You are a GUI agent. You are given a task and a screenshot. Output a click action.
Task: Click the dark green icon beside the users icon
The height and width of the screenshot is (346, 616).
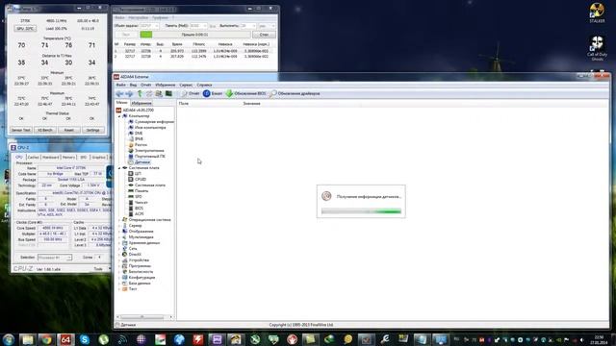coord(168,94)
